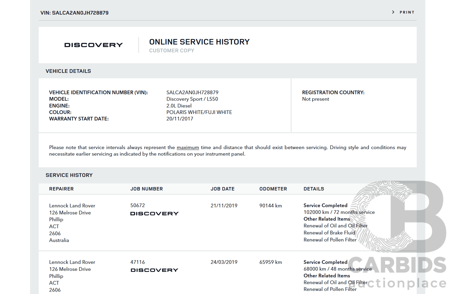Select the VIN text at page top
The height and width of the screenshot is (294, 456).
[74, 13]
